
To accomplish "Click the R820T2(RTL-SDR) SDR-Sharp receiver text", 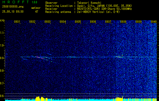I will pyautogui.click(x=104, y=9).
